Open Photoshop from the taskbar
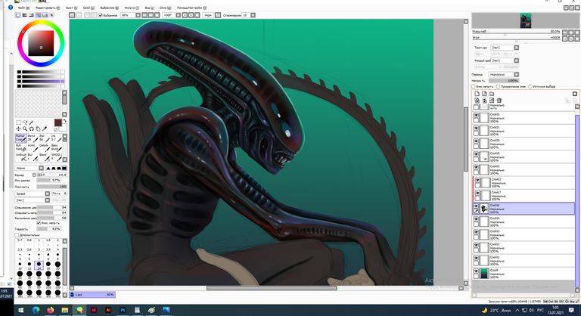The image size is (581, 316). pos(123,310)
